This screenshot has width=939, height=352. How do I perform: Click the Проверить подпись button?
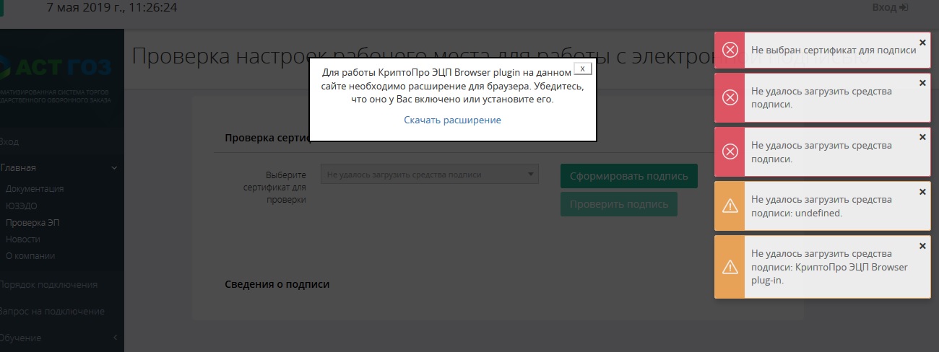point(618,204)
